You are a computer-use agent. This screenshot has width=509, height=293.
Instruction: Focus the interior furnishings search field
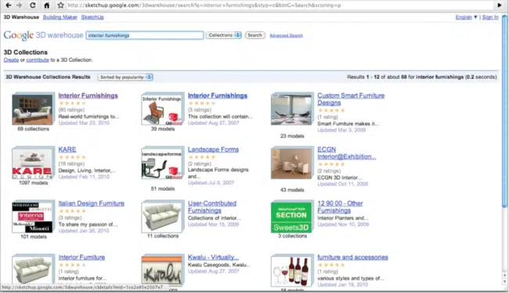click(x=145, y=35)
